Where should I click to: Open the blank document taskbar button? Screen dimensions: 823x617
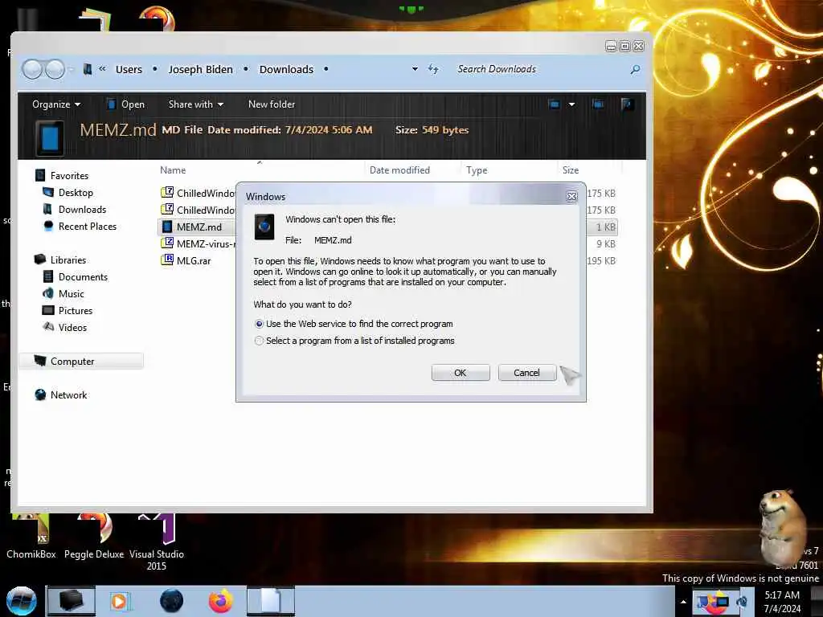click(270, 601)
